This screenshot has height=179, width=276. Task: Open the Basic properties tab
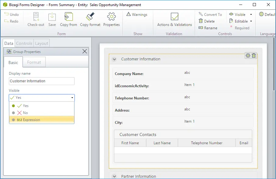pyautogui.click(x=13, y=63)
